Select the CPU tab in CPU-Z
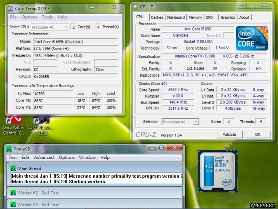The image size is (278, 209). pyautogui.click(x=140, y=17)
